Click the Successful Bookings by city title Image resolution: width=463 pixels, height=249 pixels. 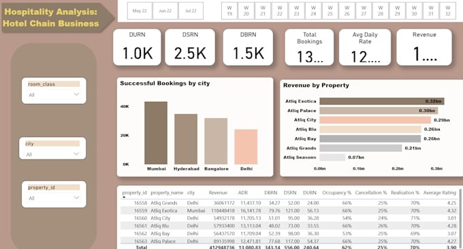[x=165, y=83]
